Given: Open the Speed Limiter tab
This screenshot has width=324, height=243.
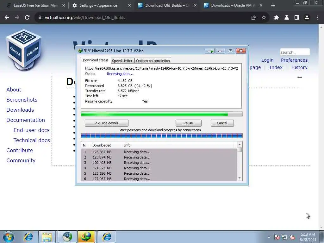Looking at the screenshot, I should coord(122,61).
